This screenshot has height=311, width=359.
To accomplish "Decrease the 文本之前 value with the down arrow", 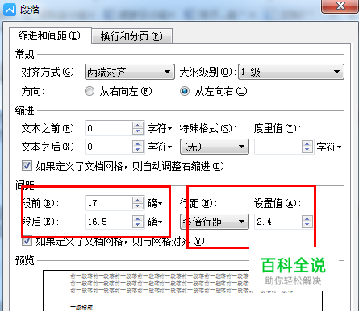I will click(138, 131).
